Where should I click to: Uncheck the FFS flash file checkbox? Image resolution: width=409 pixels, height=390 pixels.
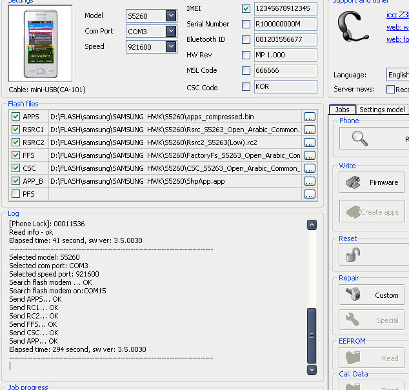point(15,155)
